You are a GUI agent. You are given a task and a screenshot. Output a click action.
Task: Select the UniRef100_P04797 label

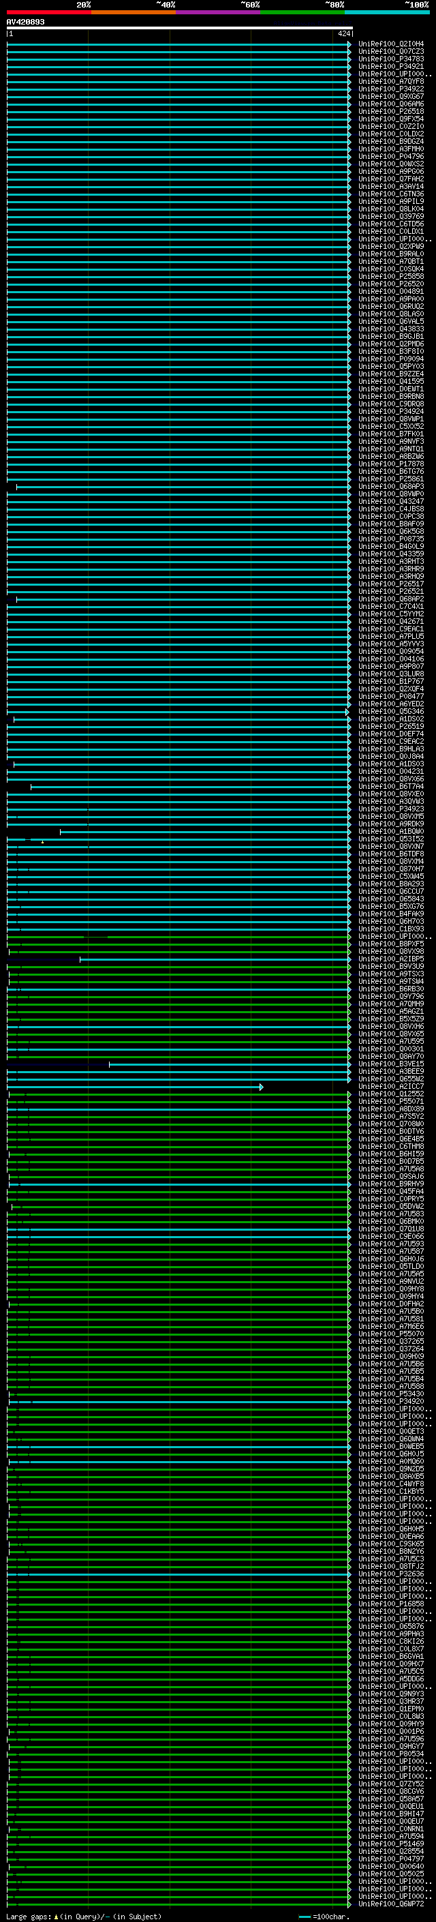391,1859
